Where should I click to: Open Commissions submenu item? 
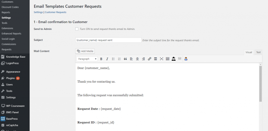click(x=9, y=44)
